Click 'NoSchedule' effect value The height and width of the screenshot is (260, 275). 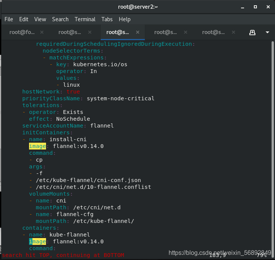click(73, 119)
